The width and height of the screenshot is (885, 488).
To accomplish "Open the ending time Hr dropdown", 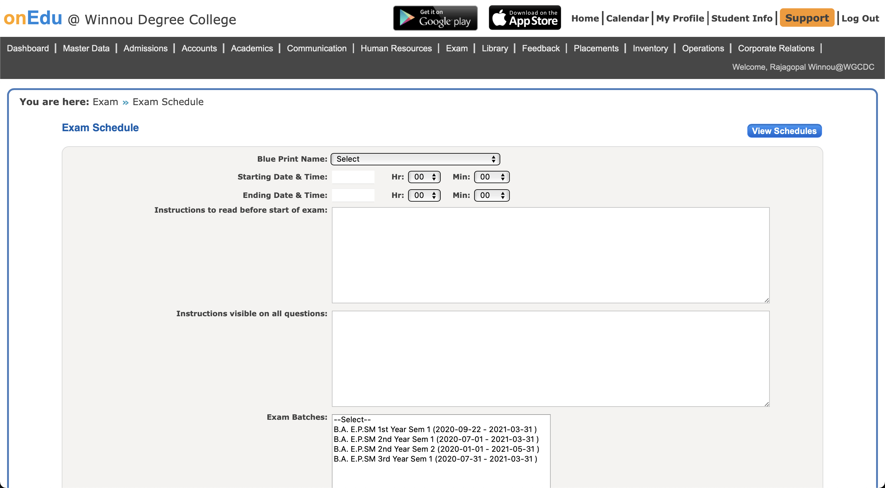I will click(x=424, y=195).
